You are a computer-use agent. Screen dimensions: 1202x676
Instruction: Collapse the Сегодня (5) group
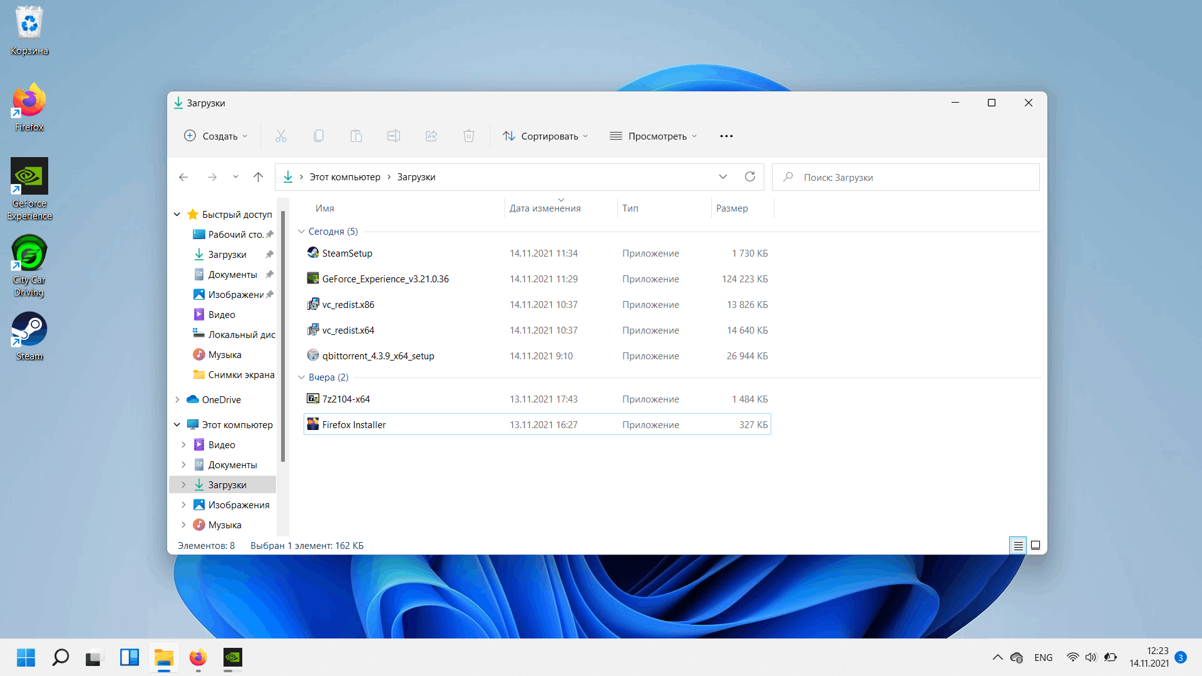click(x=302, y=232)
